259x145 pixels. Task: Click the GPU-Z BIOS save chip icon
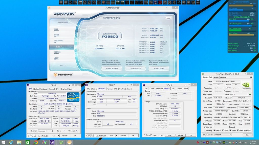(x=250, y=94)
